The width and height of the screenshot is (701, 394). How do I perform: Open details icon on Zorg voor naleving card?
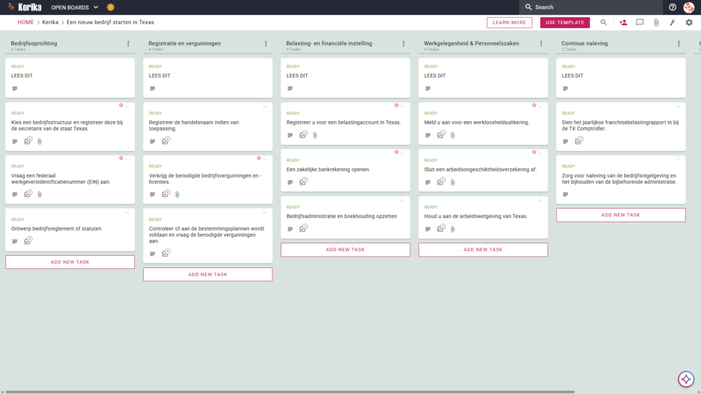pyautogui.click(x=565, y=194)
